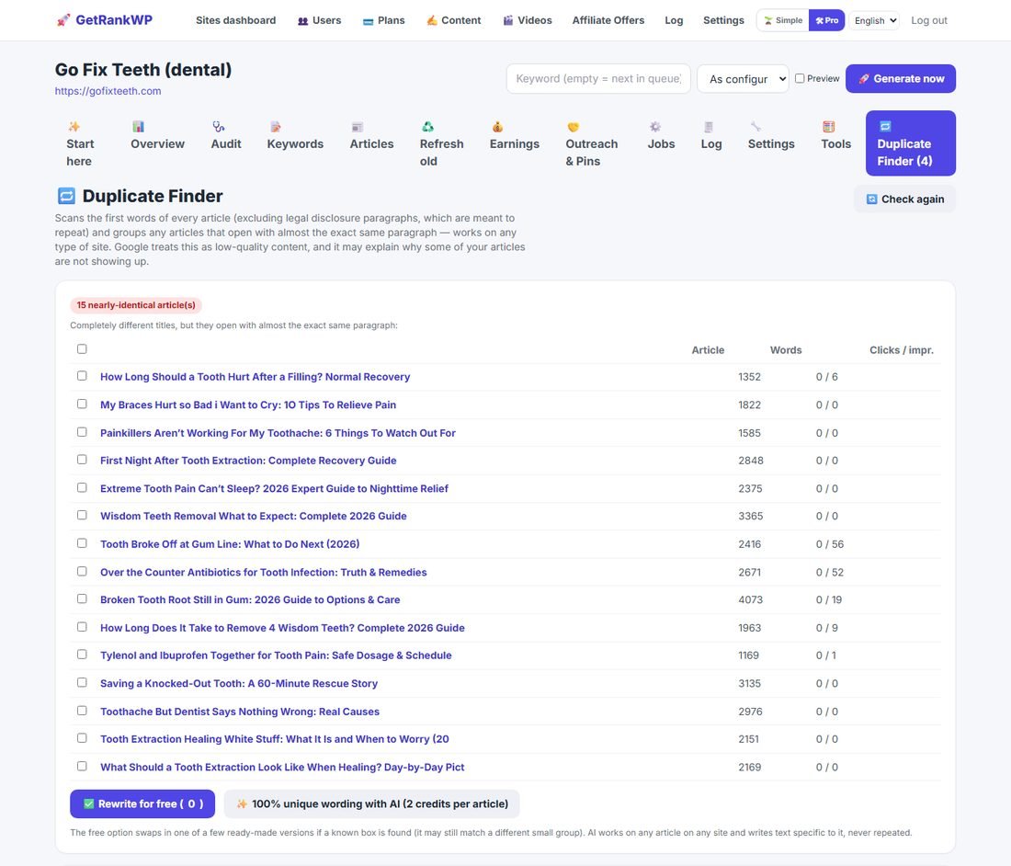Click the Content pencil icon in top nav
This screenshot has height=866, width=1011.
[431, 20]
